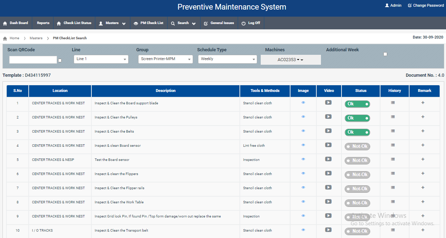Tick the checkbox beside Scan QRCode field
The width and height of the screenshot is (446, 238).
coord(60,60)
